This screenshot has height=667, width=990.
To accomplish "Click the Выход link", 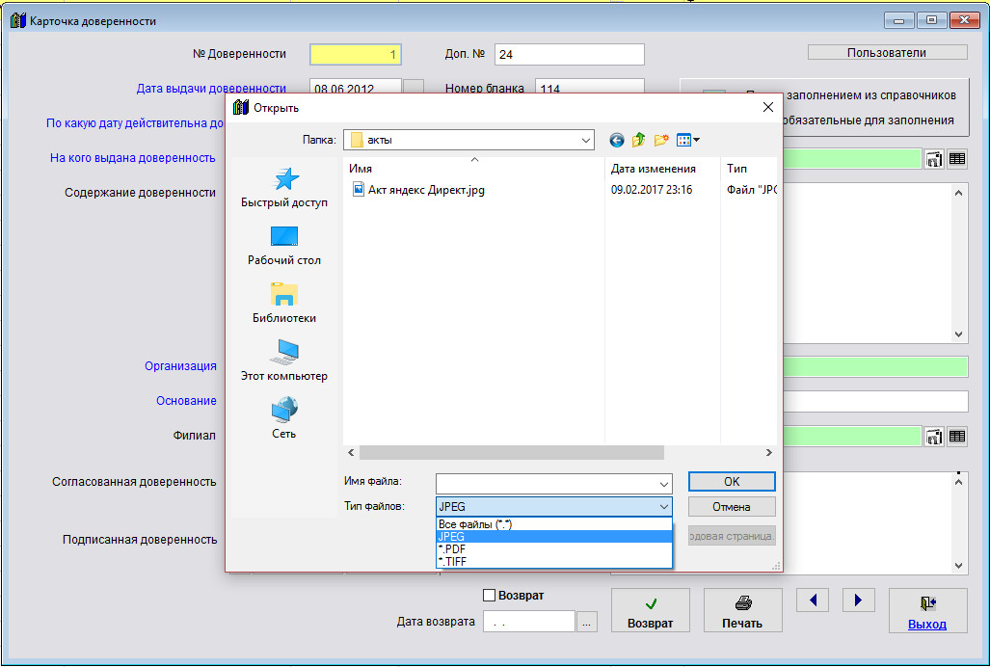I will click(x=926, y=624).
